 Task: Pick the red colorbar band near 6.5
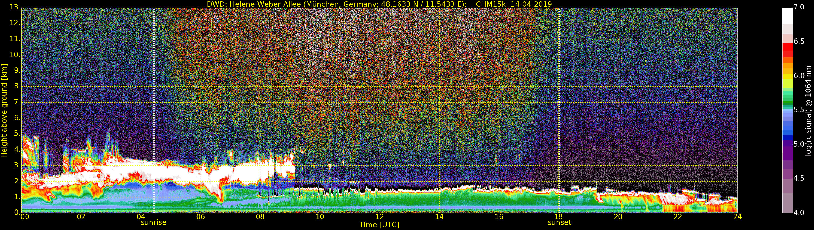[787, 47]
